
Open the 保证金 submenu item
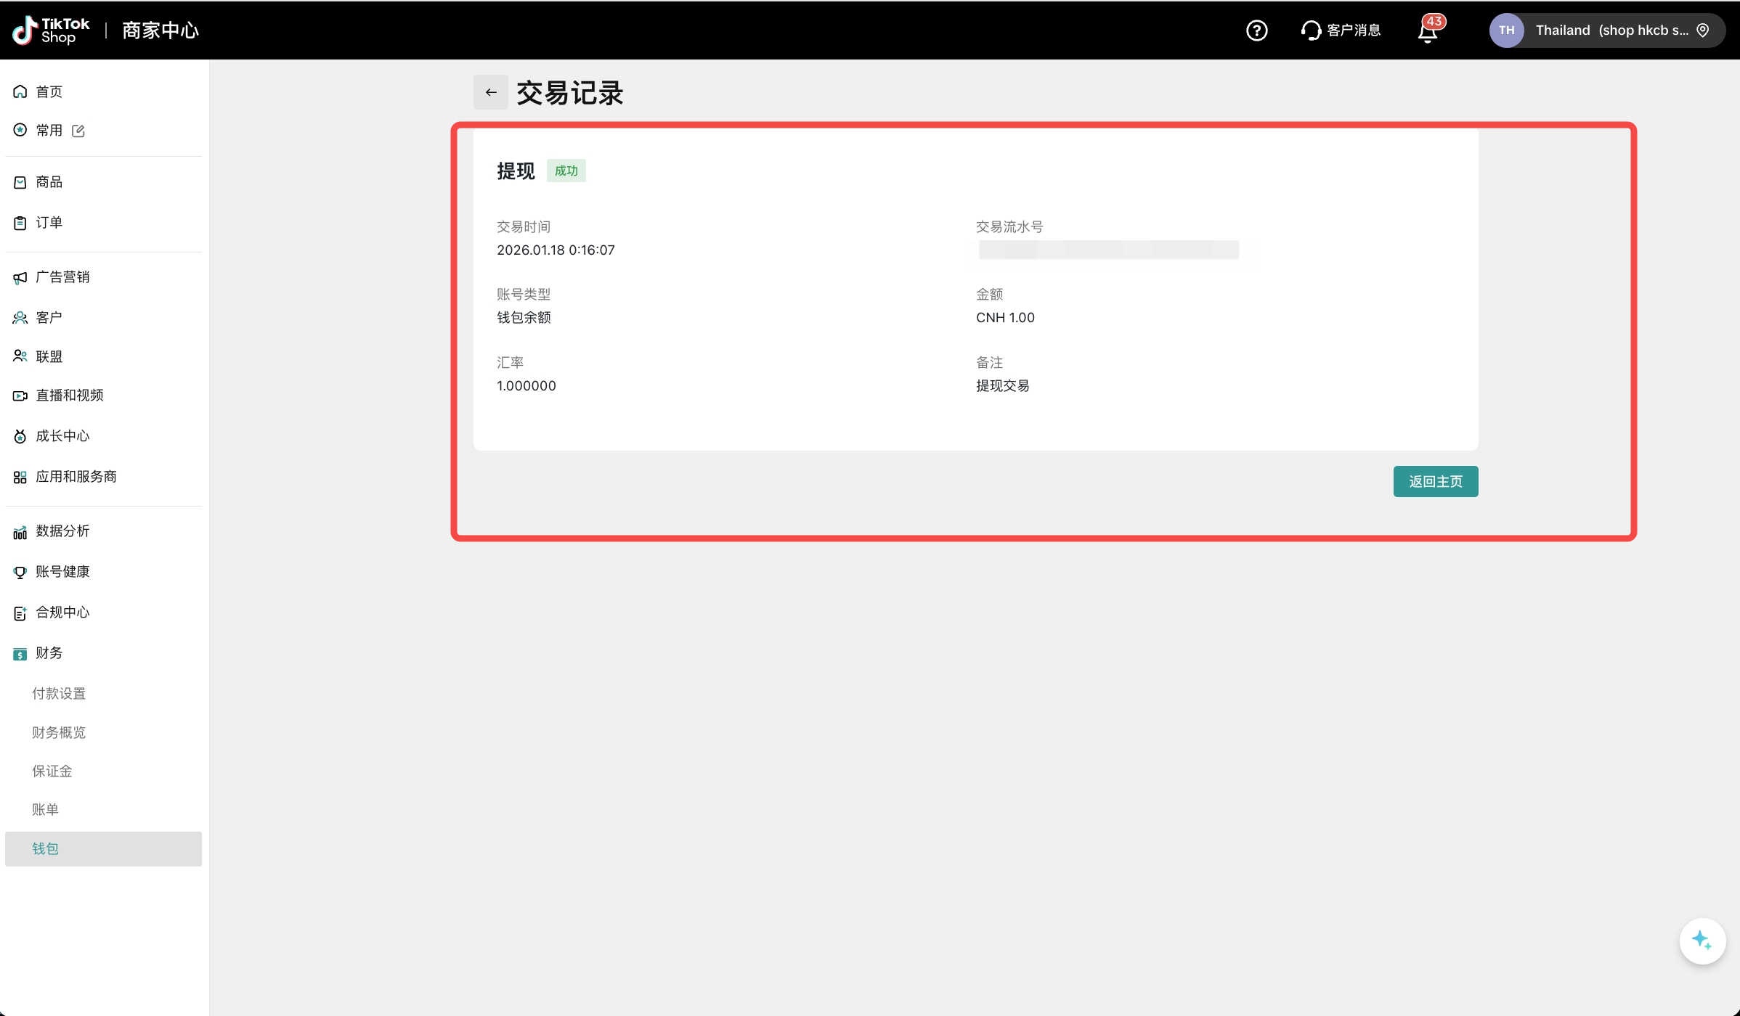(52, 771)
